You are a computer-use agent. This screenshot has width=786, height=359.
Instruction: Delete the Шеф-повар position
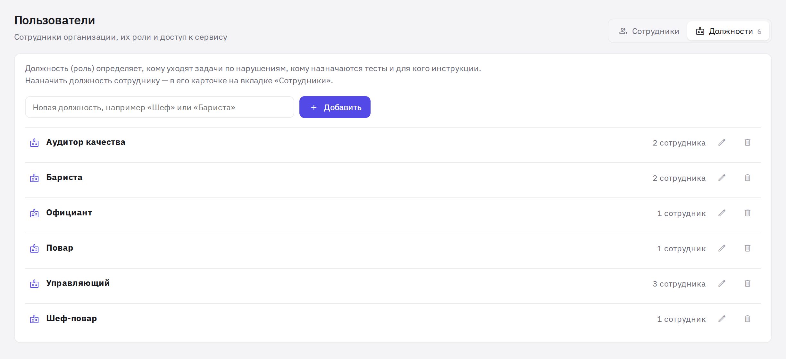(747, 319)
